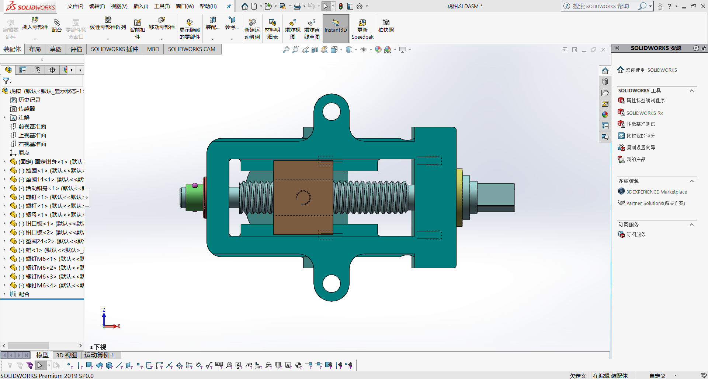This screenshot has width=708, height=379.
Task: Click the Zoom to Fit magnifier icon
Action: click(x=286, y=50)
